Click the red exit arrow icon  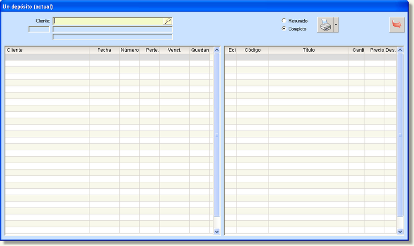pyautogui.click(x=397, y=25)
